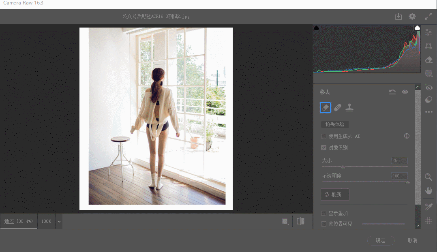Select the Clone stamp tool
Screen dimensions: 437x252
coord(349,107)
